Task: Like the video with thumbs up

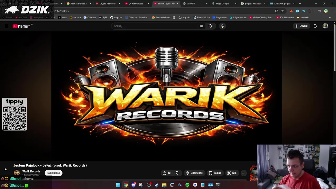Action: pyautogui.click(x=167, y=173)
